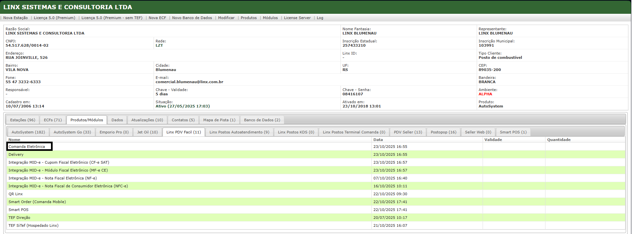Switch to Estações (96) tab
The width and height of the screenshot is (633, 234).
pyautogui.click(x=23, y=120)
